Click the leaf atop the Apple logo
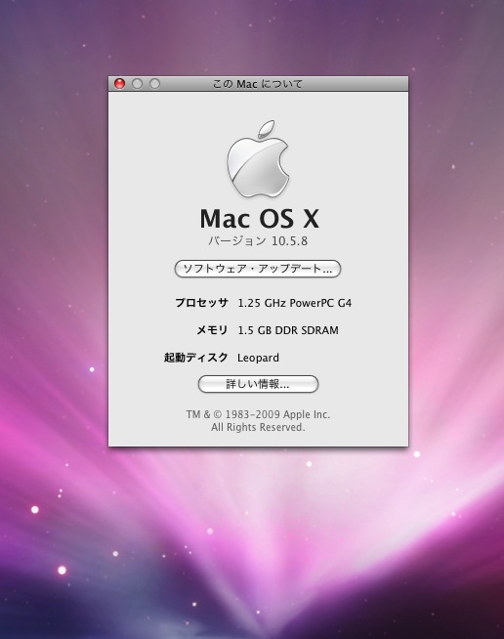Viewport: 504px width, 639px height. pos(267,128)
